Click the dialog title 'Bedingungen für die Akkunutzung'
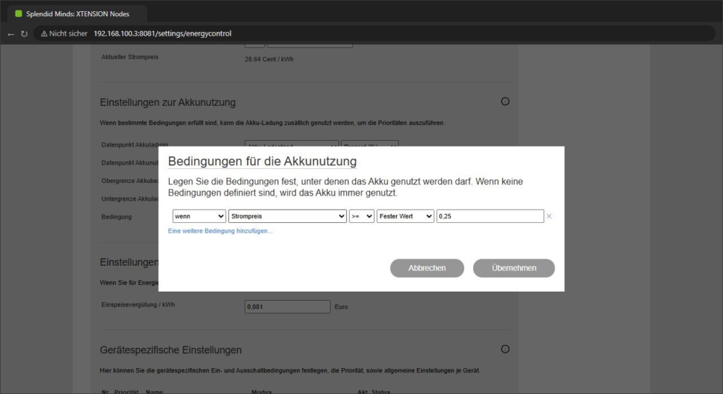This screenshot has height=394, width=723. click(x=263, y=161)
